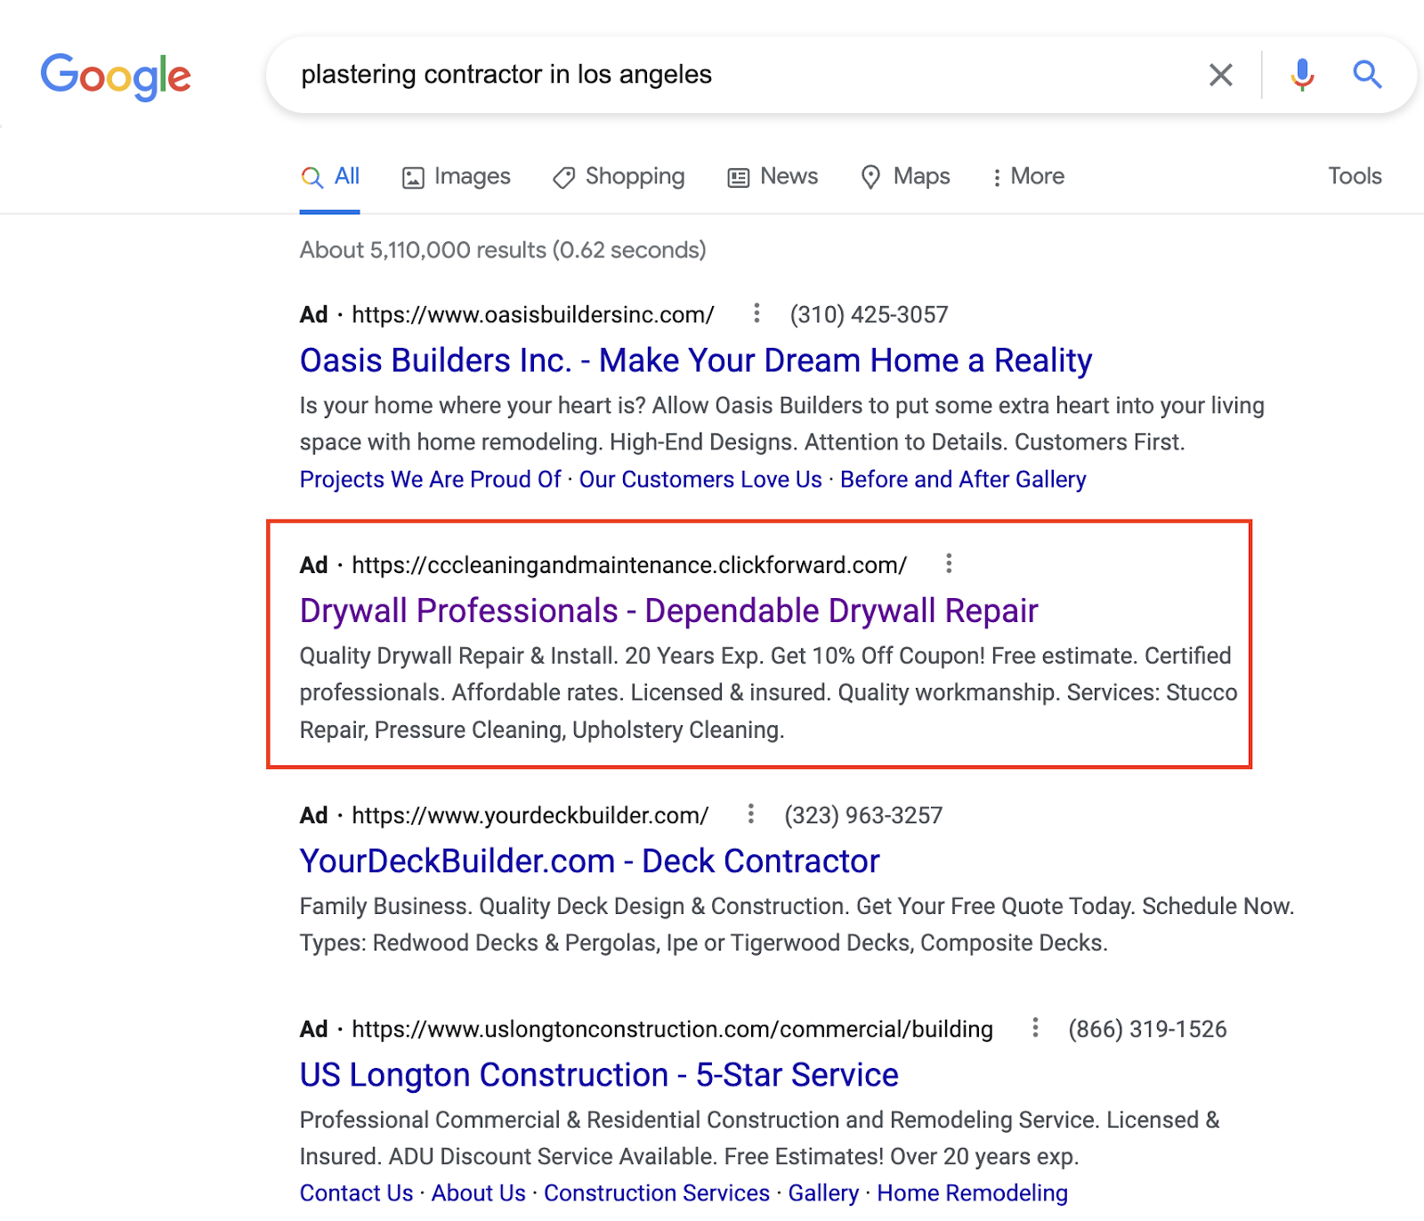
Task: Switch to Images tab
Action: pos(457,176)
